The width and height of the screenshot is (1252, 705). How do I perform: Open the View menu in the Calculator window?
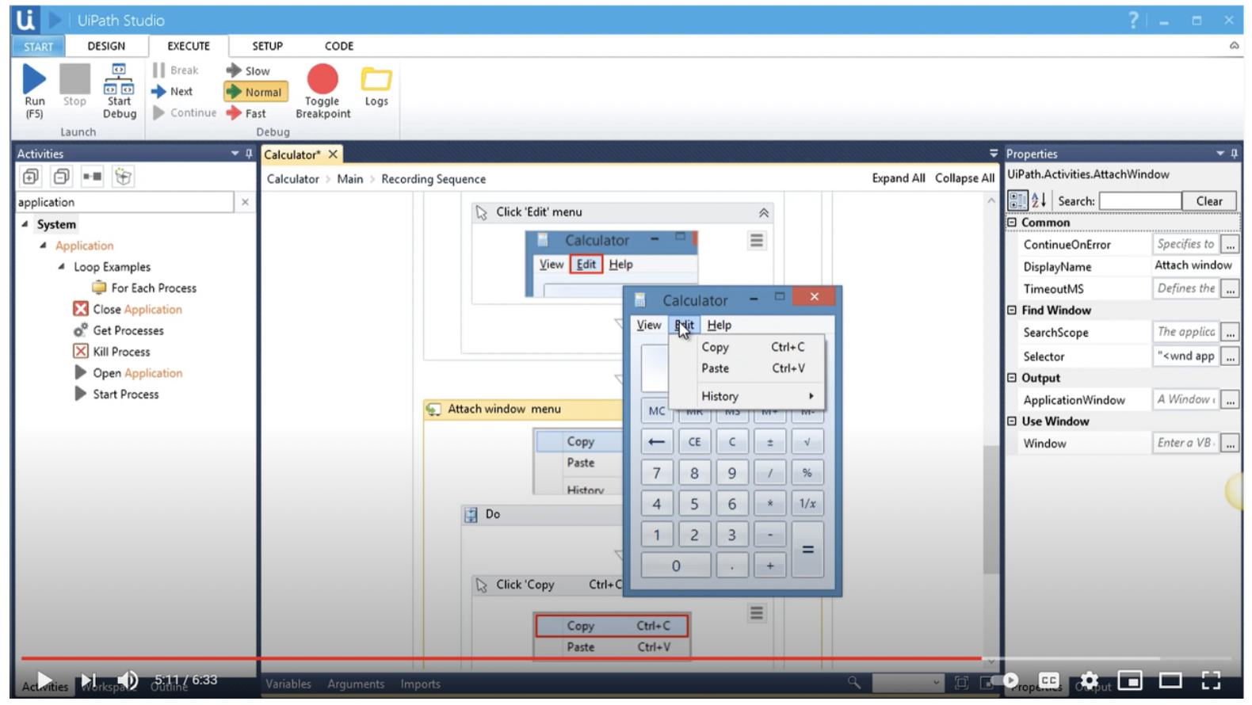click(x=648, y=325)
